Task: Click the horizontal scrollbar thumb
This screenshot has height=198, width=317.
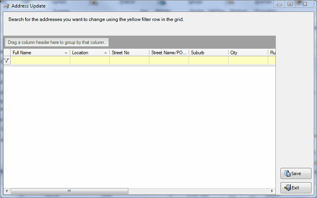Action: point(69,191)
